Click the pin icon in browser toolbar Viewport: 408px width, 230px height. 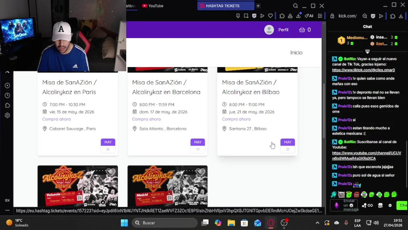click(238, 16)
